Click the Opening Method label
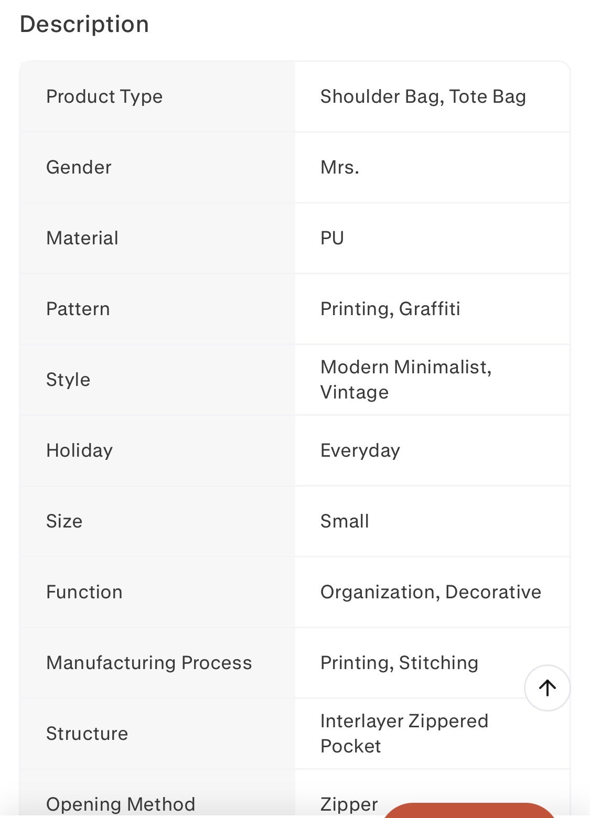The image size is (590, 818). [x=121, y=804]
